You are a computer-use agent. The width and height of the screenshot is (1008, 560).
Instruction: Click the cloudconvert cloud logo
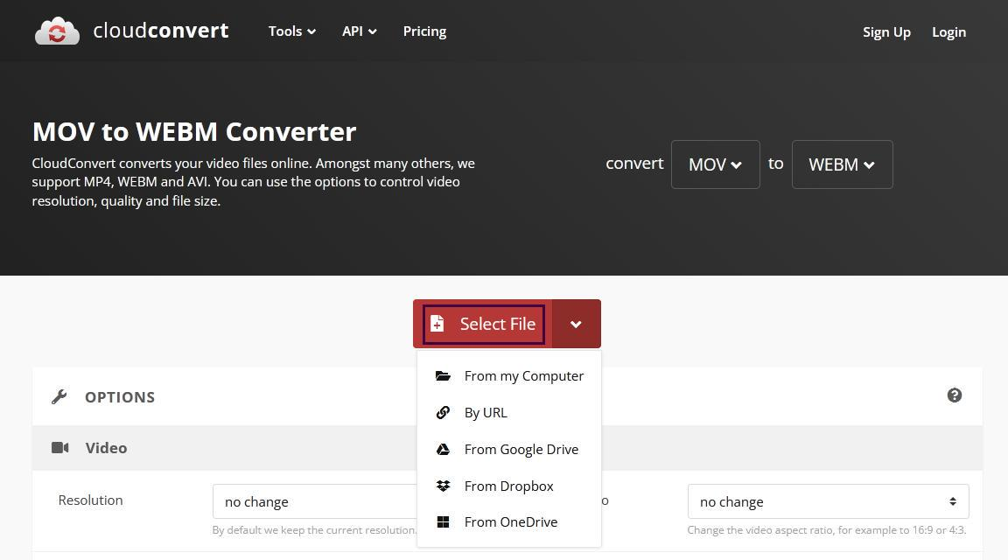[x=57, y=31]
